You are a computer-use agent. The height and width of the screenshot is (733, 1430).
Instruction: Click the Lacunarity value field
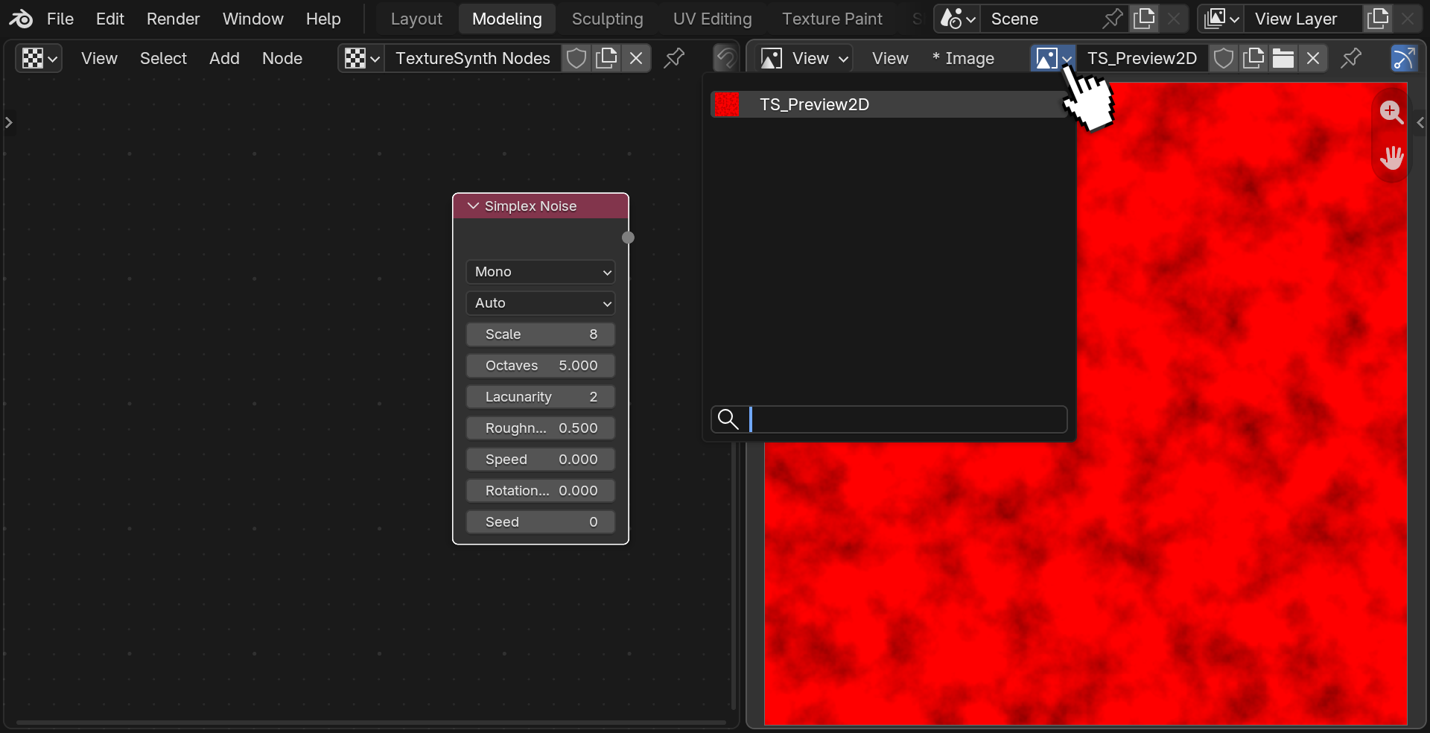541,397
